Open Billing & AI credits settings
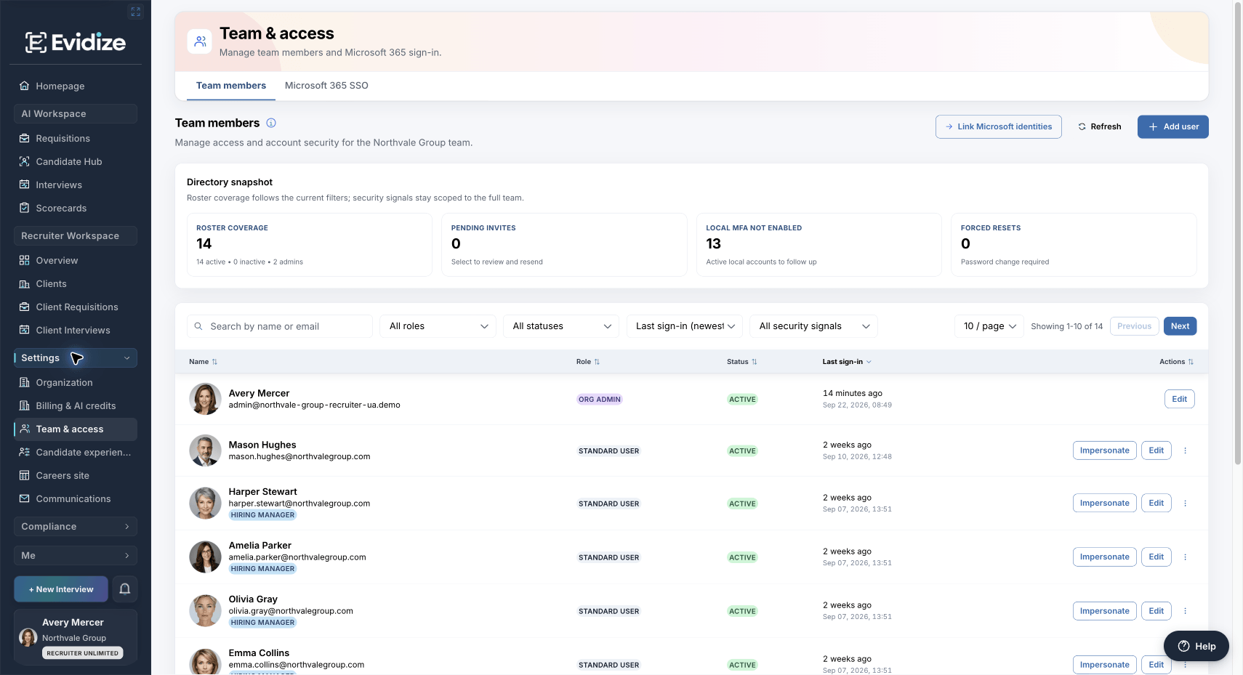This screenshot has width=1243, height=675. click(x=76, y=406)
